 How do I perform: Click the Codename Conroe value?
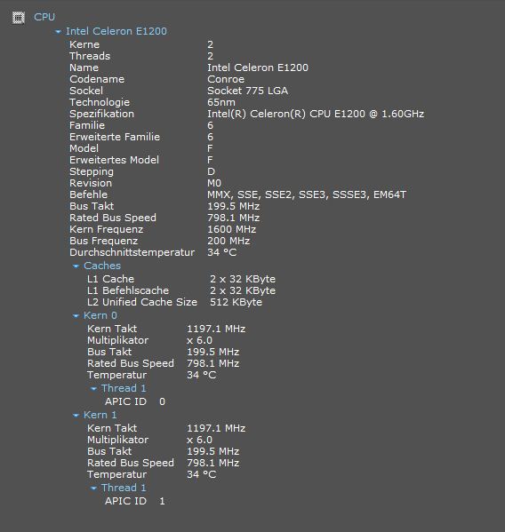226,79
